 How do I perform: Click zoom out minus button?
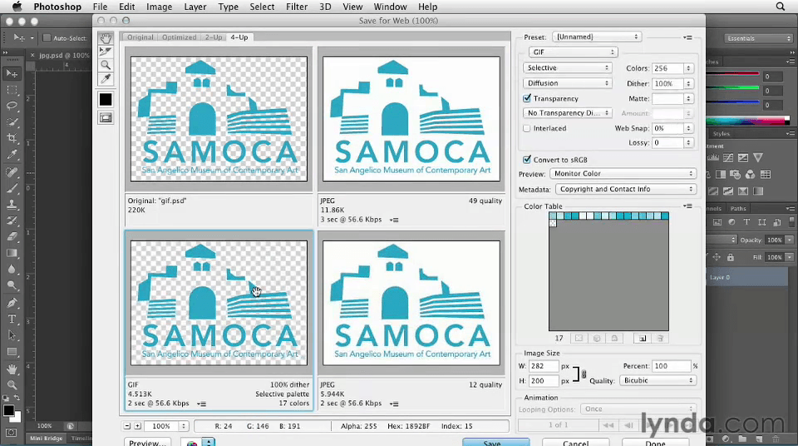127,426
